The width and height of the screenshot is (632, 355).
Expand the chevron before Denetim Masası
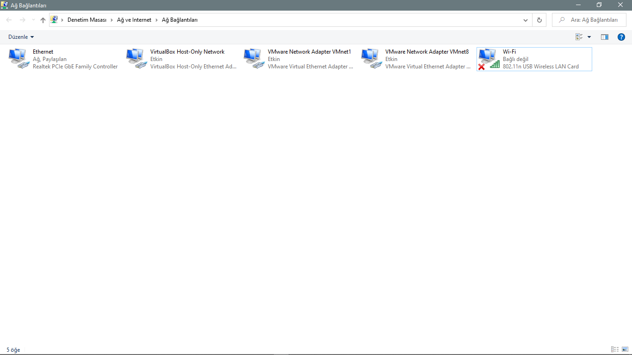pyautogui.click(x=62, y=20)
